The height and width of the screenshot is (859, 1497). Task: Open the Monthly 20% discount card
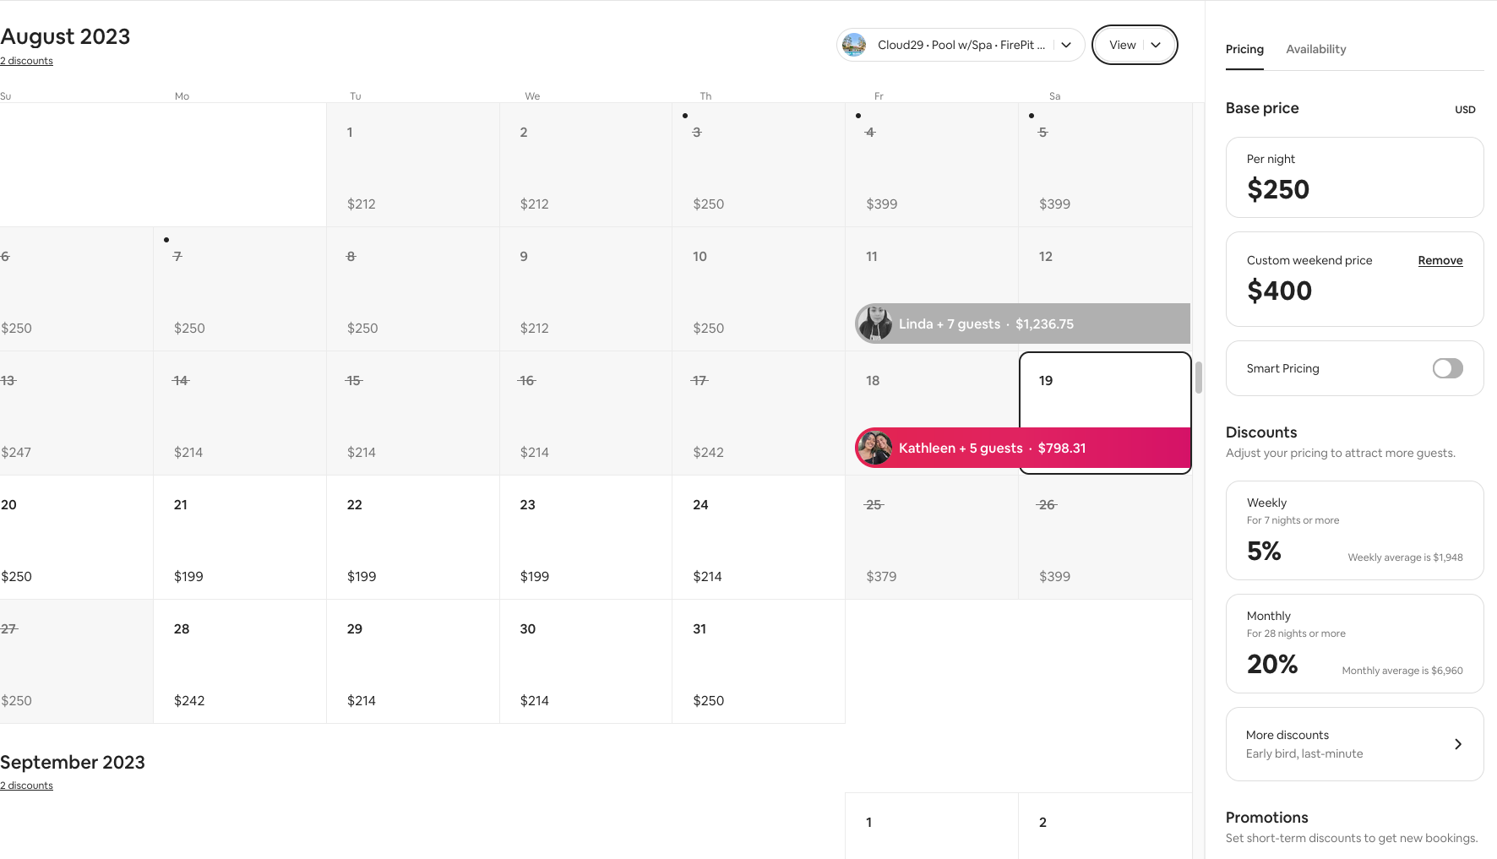1354,644
